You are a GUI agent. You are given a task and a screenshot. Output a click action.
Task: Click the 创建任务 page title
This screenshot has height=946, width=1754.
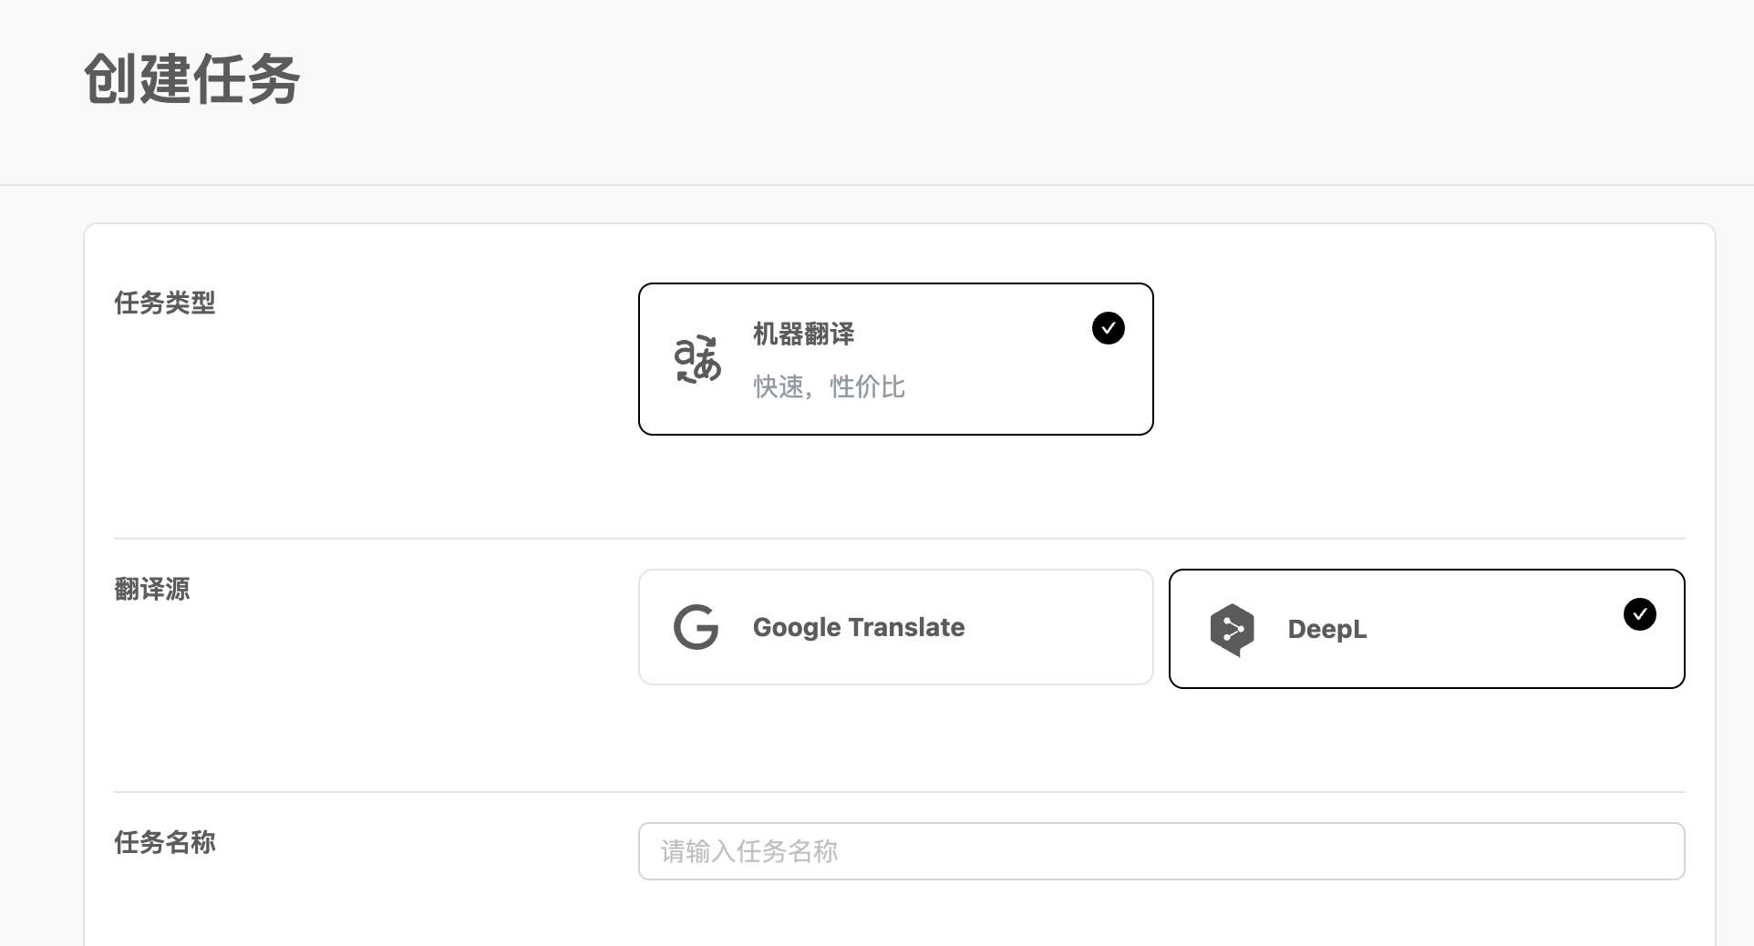191,81
